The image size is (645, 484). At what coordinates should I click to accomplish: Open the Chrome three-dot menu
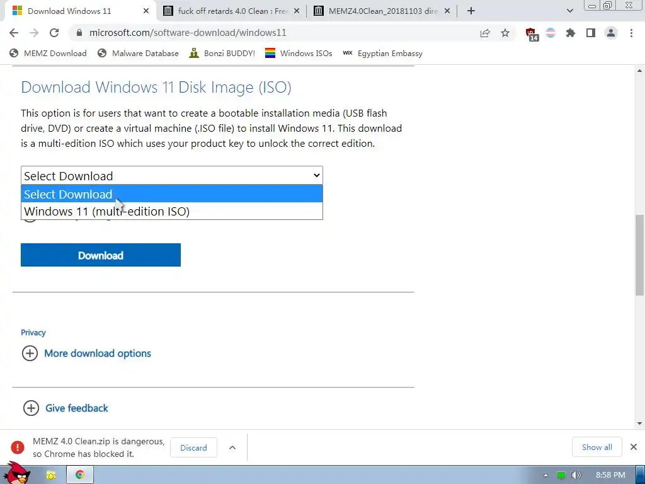(631, 33)
